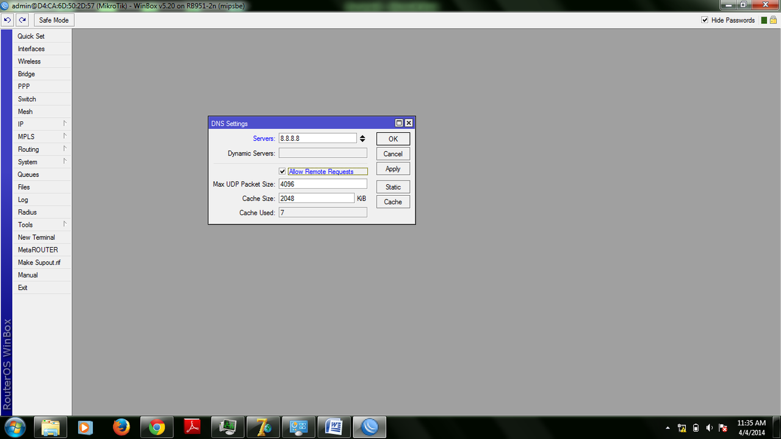The image size is (781, 439).
Task: Remove the server entry with the up arrow
Action: click(362, 136)
